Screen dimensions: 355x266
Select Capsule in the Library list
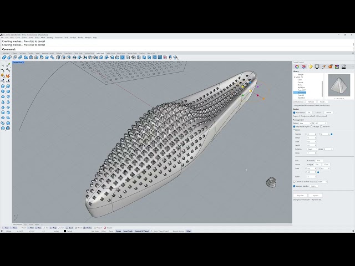(300, 83)
